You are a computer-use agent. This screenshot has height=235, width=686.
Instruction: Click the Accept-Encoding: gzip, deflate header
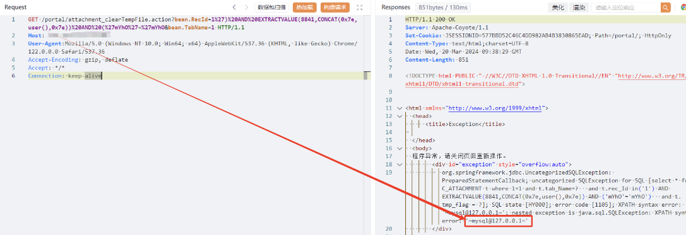point(78,59)
